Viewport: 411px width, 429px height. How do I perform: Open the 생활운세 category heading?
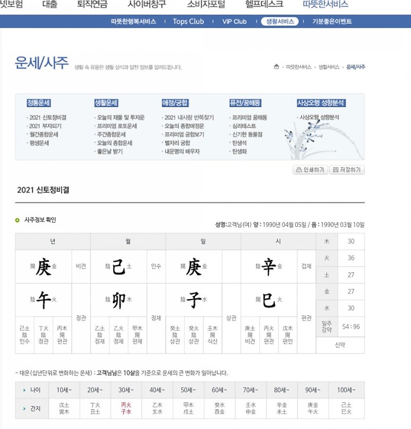[x=106, y=103]
